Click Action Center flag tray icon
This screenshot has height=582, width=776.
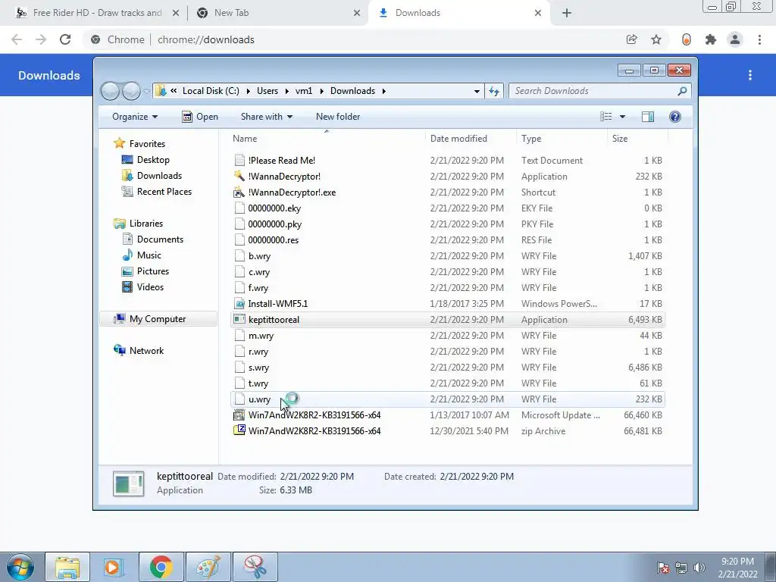click(x=662, y=568)
